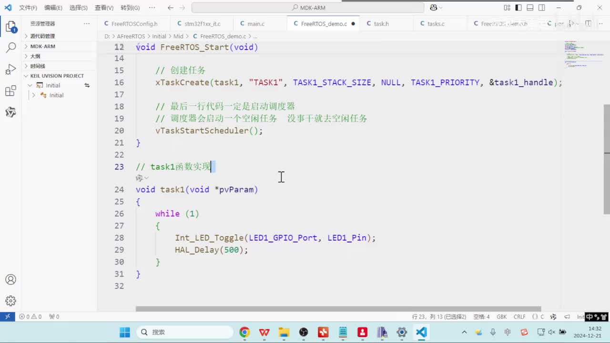Click the MDK-ARM command center search box
The image size is (610, 343).
click(x=307, y=8)
